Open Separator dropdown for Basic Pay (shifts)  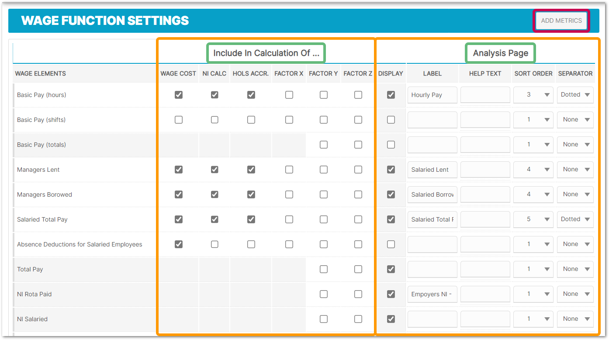(x=575, y=120)
